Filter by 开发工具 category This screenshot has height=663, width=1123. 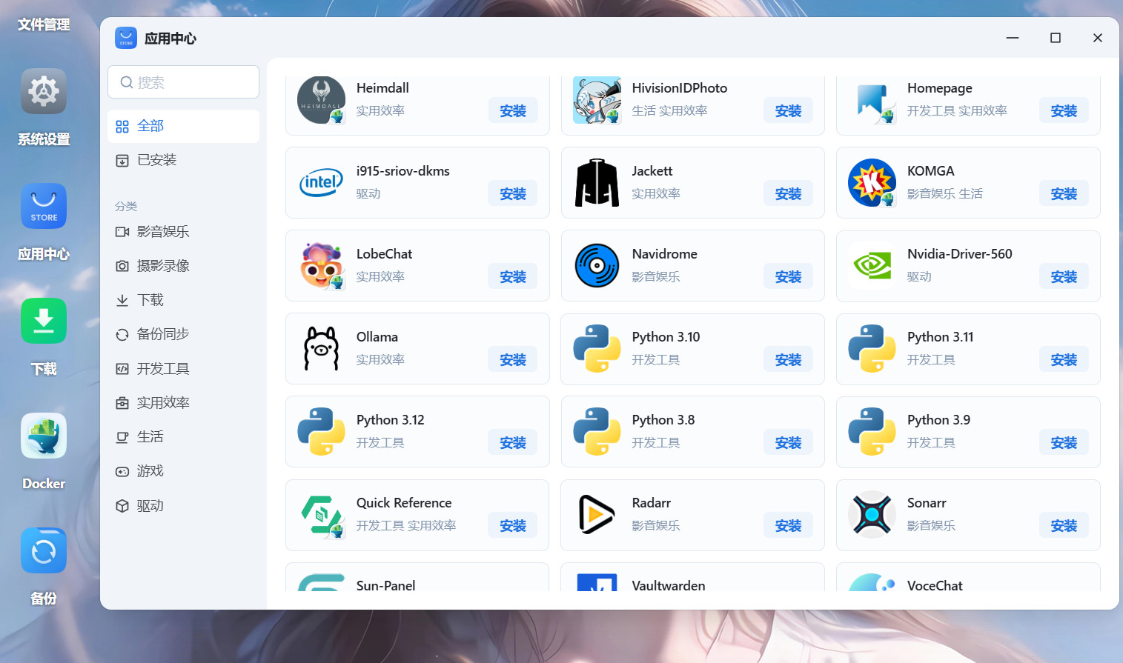coord(183,369)
